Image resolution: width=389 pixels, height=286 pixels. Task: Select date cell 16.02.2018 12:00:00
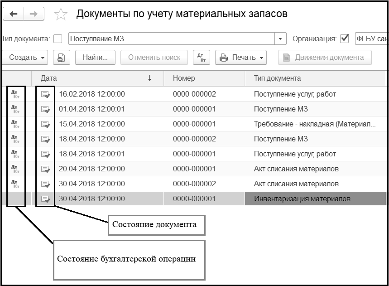[x=92, y=94]
